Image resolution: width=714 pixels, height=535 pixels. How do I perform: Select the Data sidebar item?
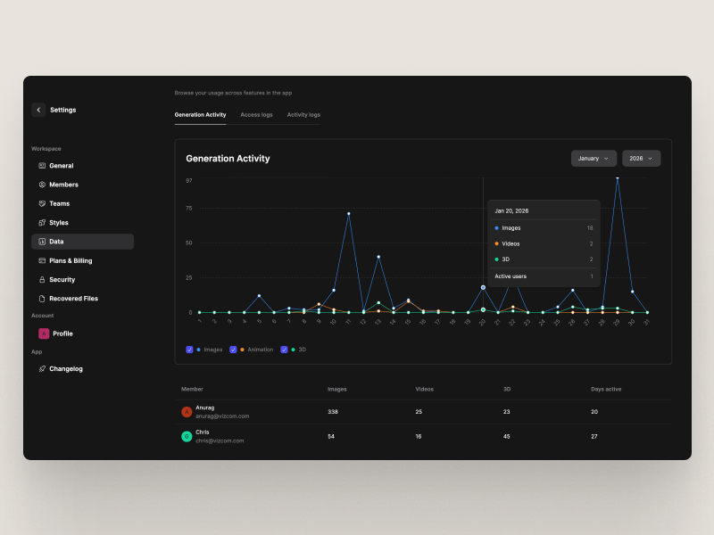82,242
